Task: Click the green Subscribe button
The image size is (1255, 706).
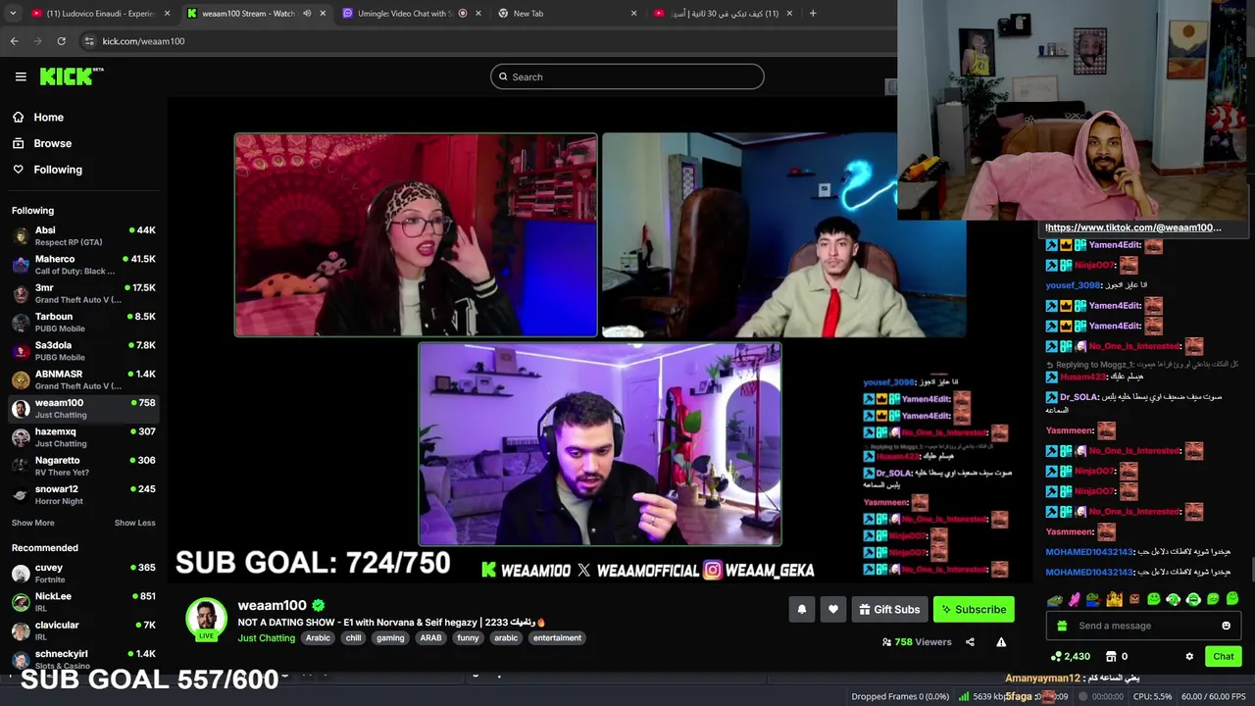Action: point(974,610)
